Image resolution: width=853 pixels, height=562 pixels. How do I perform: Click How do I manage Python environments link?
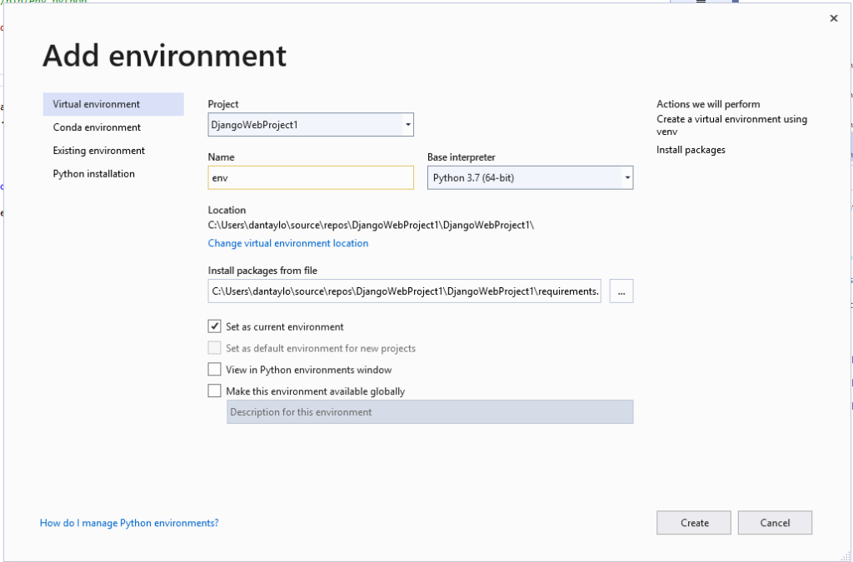[x=129, y=522]
